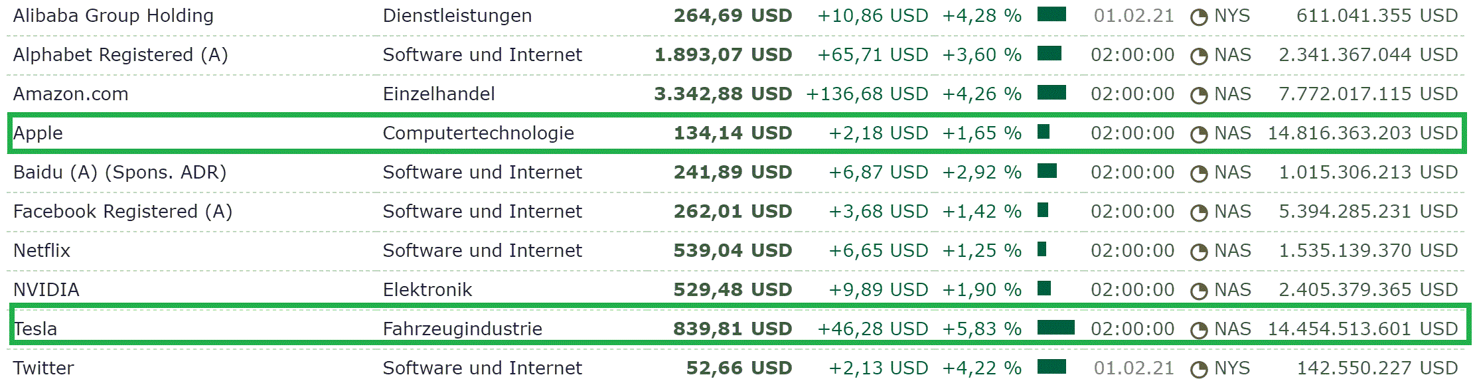The image size is (1475, 385).
Task: Click the clock icon in the Twitter row
Action: 1198,370
